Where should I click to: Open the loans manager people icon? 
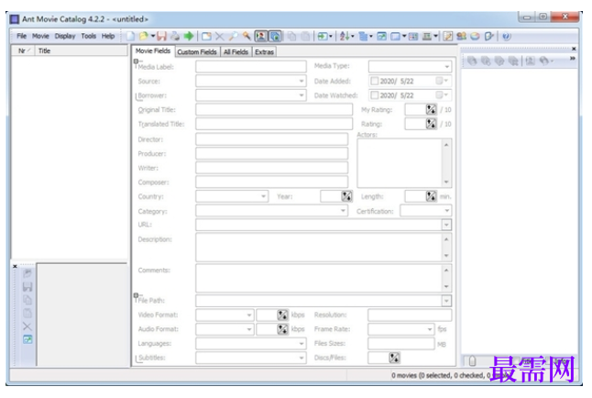point(461,37)
